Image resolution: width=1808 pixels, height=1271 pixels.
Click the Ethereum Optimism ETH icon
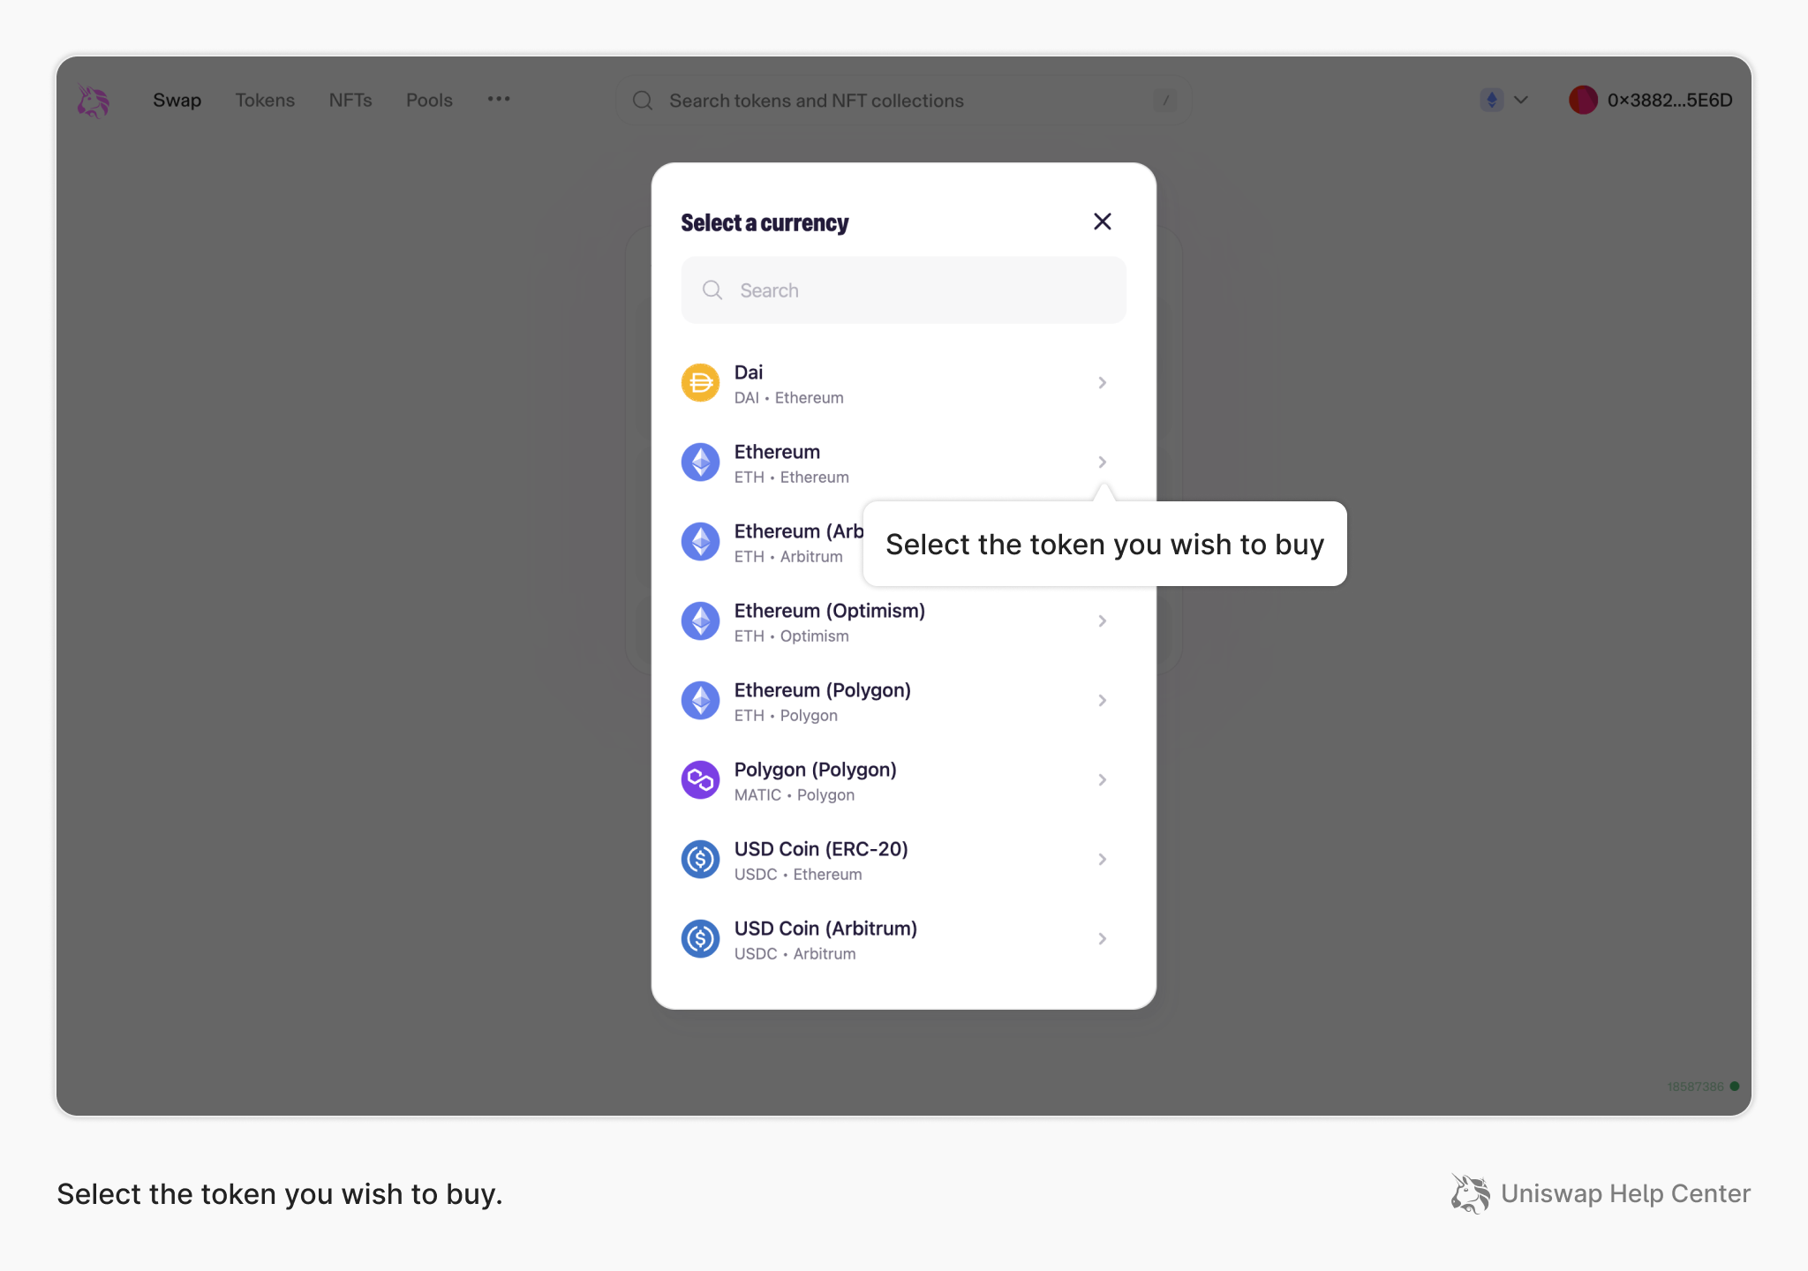pyautogui.click(x=702, y=620)
